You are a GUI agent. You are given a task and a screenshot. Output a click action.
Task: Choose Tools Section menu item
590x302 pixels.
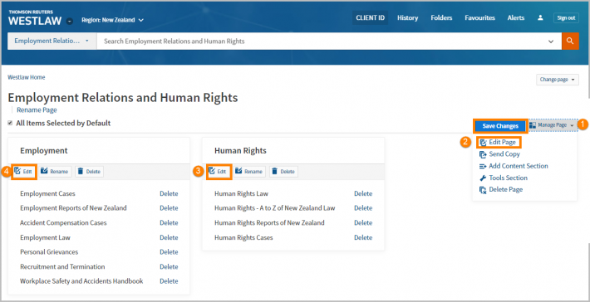(504, 178)
